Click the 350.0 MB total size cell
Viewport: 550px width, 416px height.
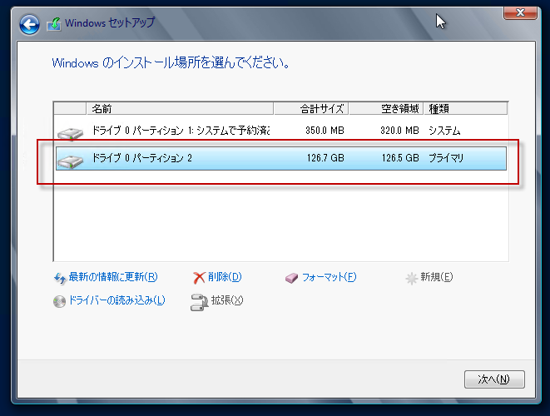[x=325, y=131]
